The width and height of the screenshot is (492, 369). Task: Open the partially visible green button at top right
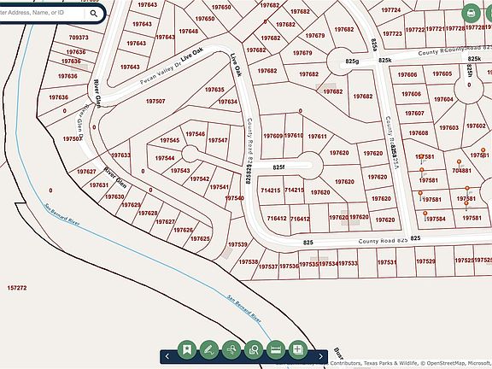coord(489,13)
